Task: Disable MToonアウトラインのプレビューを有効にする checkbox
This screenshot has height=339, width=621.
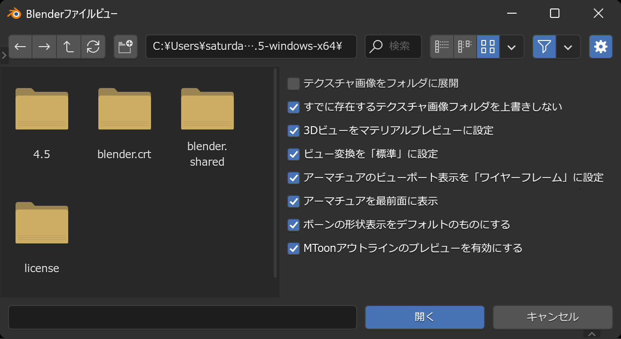Action: point(294,248)
